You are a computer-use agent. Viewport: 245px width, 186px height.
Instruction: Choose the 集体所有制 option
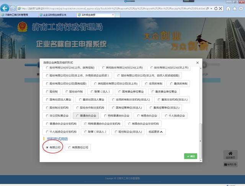tap(178, 84)
